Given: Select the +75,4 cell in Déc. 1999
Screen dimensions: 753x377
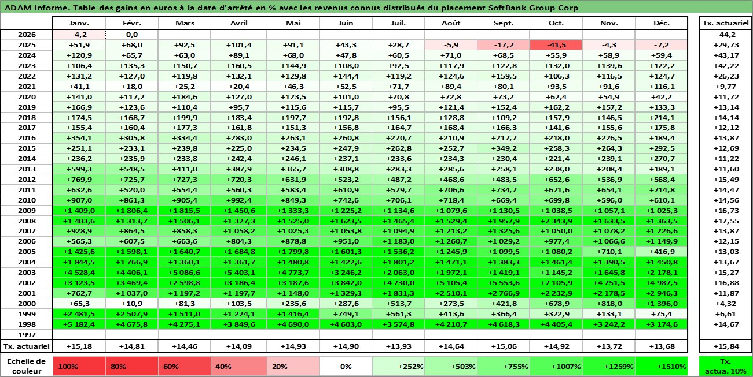Looking at the screenshot, I should 662,314.
